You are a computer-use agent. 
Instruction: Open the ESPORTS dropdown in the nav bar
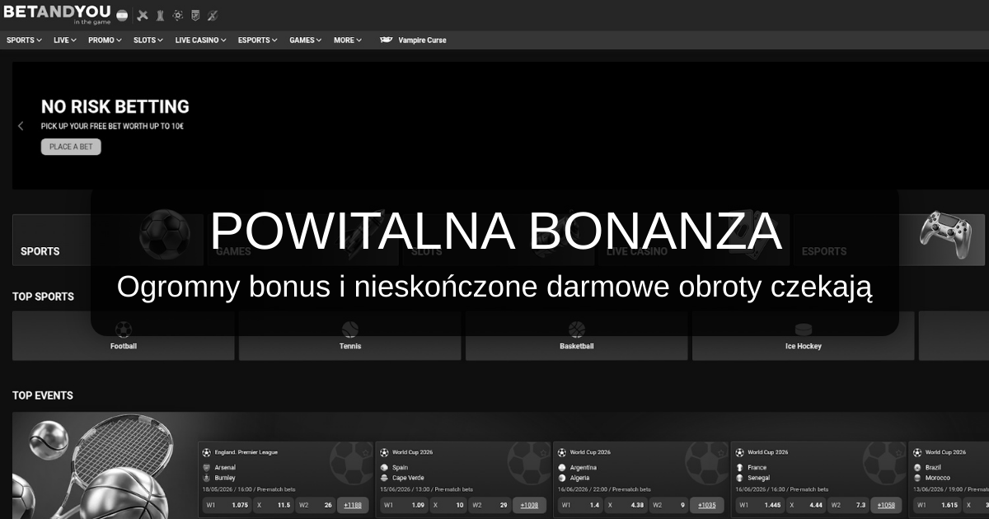(257, 40)
